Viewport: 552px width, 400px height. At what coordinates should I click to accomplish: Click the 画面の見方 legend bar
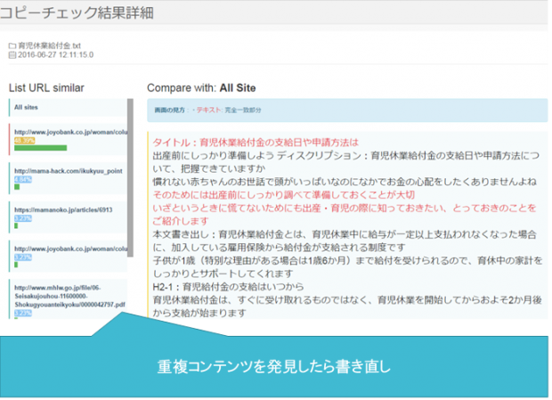point(345,110)
